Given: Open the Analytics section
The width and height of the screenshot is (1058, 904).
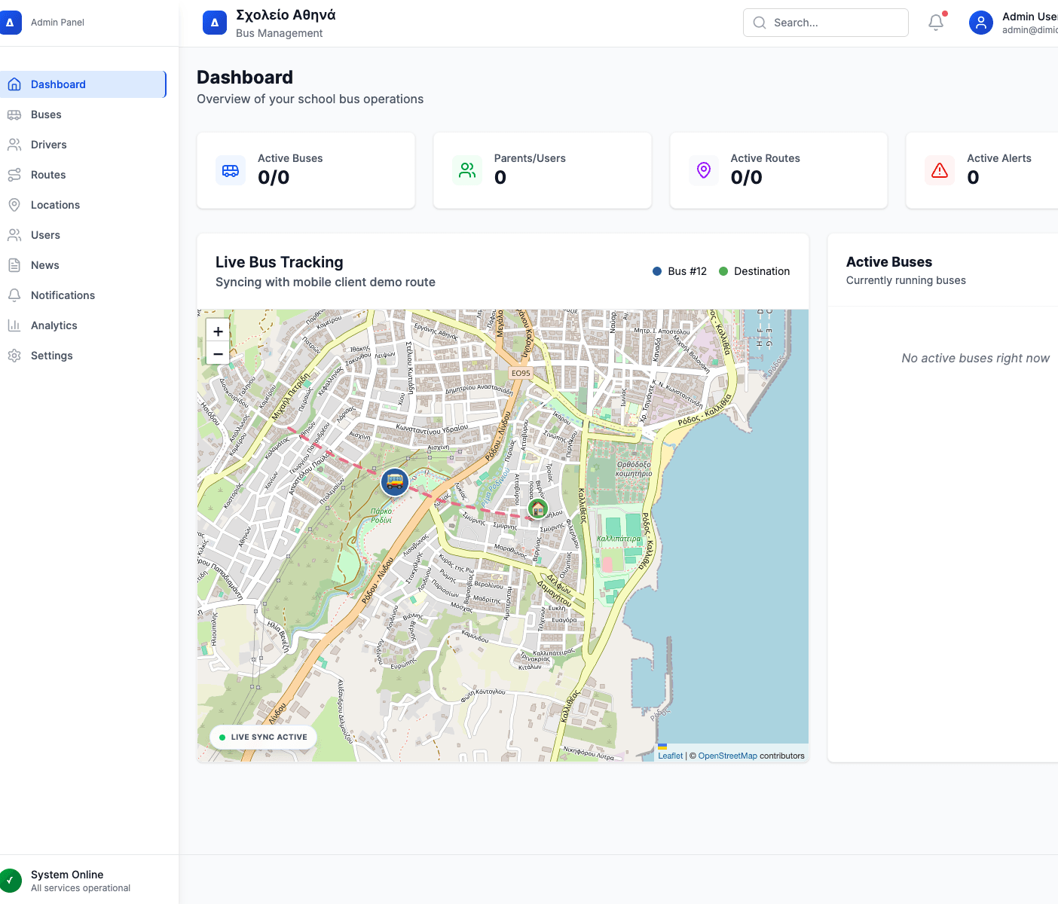Looking at the screenshot, I should pos(54,325).
